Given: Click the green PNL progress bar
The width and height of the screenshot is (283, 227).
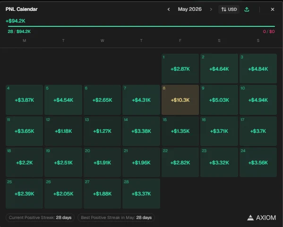Looking at the screenshot, I should point(141,26).
